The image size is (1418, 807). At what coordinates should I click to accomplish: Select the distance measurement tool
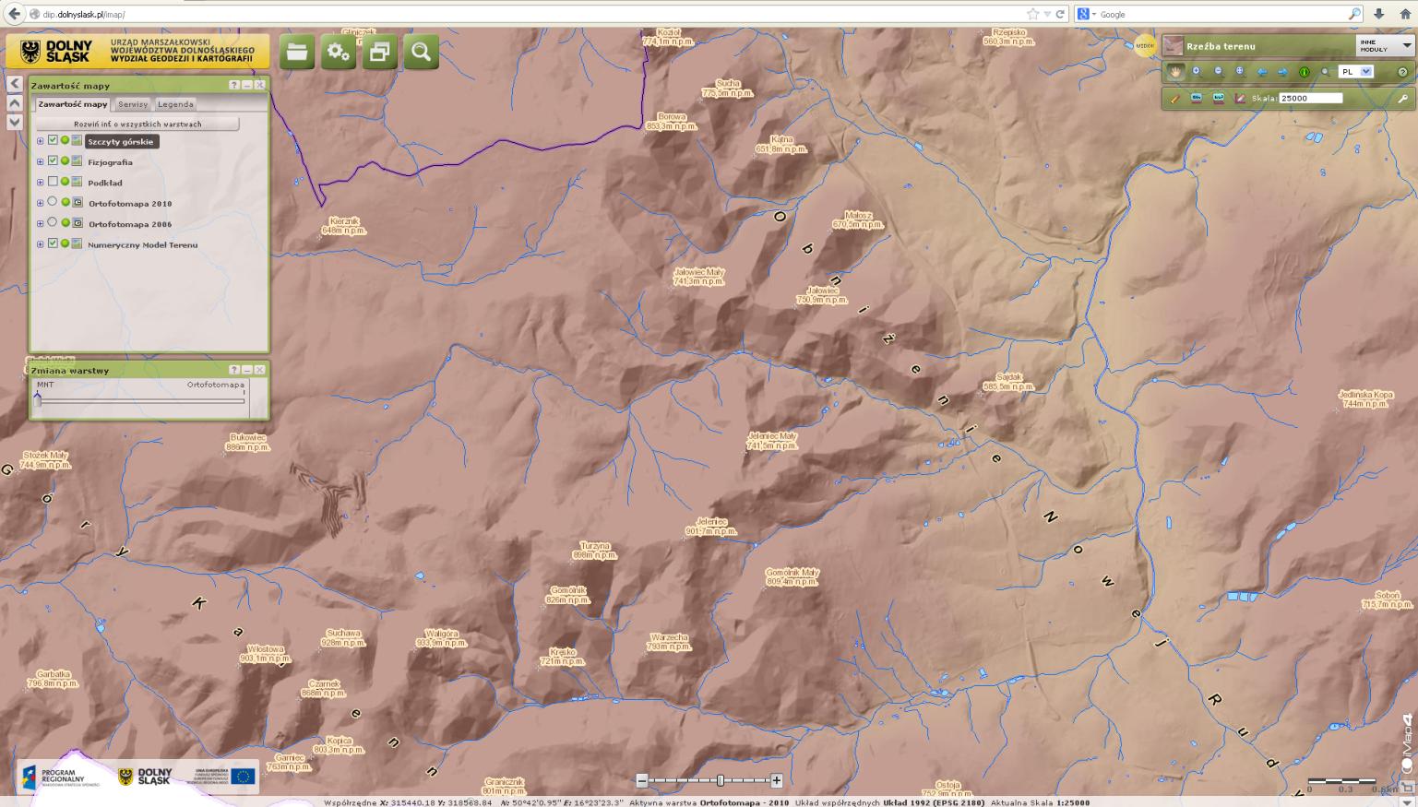point(1197,98)
